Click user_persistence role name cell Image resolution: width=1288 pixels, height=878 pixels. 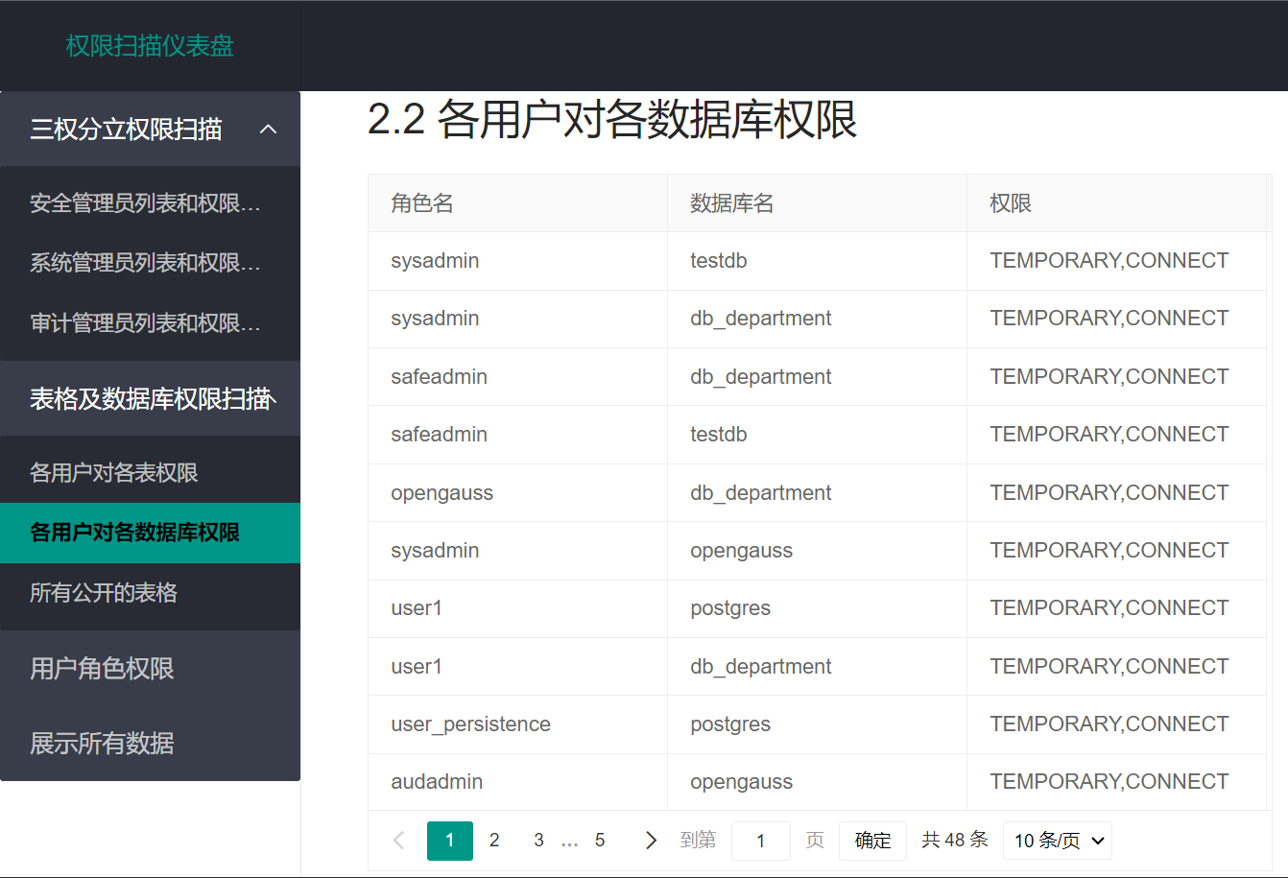pos(518,724)
